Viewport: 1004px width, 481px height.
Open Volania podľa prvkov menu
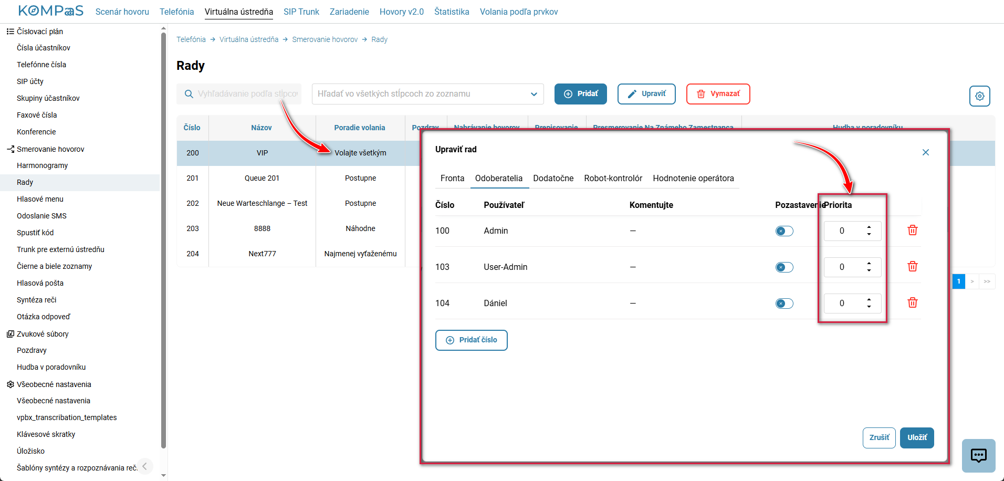pyautogui.click(x=519, y=12)
